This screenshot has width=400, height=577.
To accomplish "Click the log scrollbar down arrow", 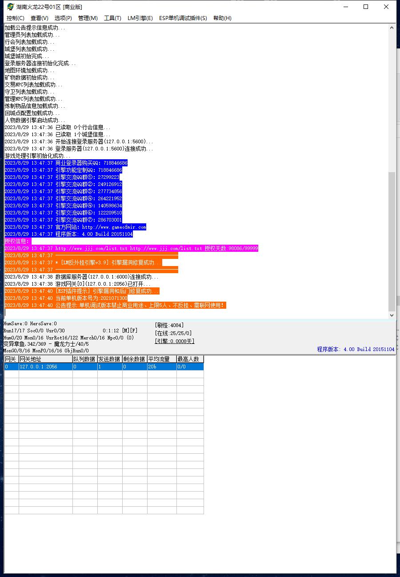I will [x=392, y=315].
